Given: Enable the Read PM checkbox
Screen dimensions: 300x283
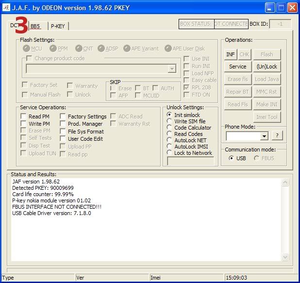Looking at the screenshot, I should pos(23,117).
